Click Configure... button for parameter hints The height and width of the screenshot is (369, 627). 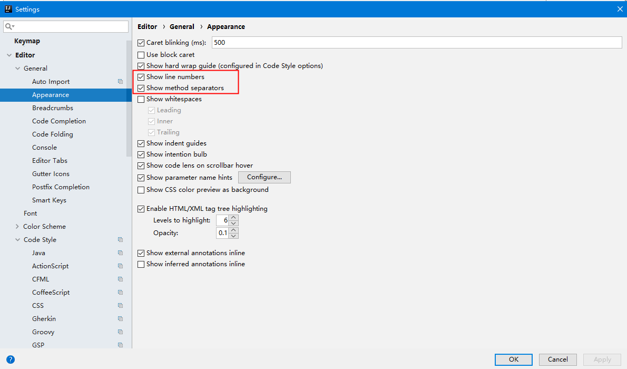[x=264, y=177]
